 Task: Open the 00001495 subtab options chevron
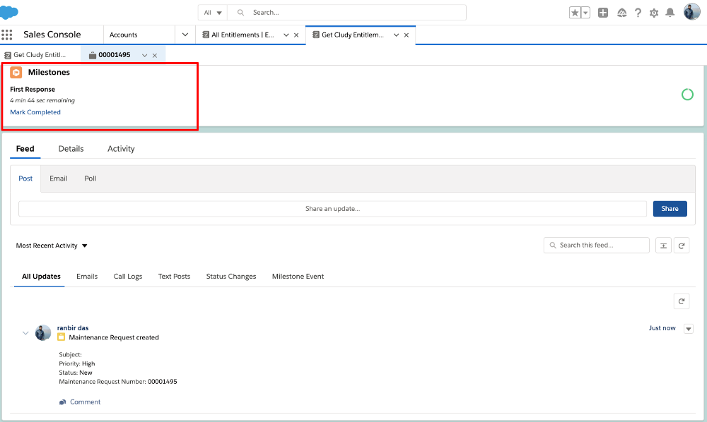click(x=144, y=55)
